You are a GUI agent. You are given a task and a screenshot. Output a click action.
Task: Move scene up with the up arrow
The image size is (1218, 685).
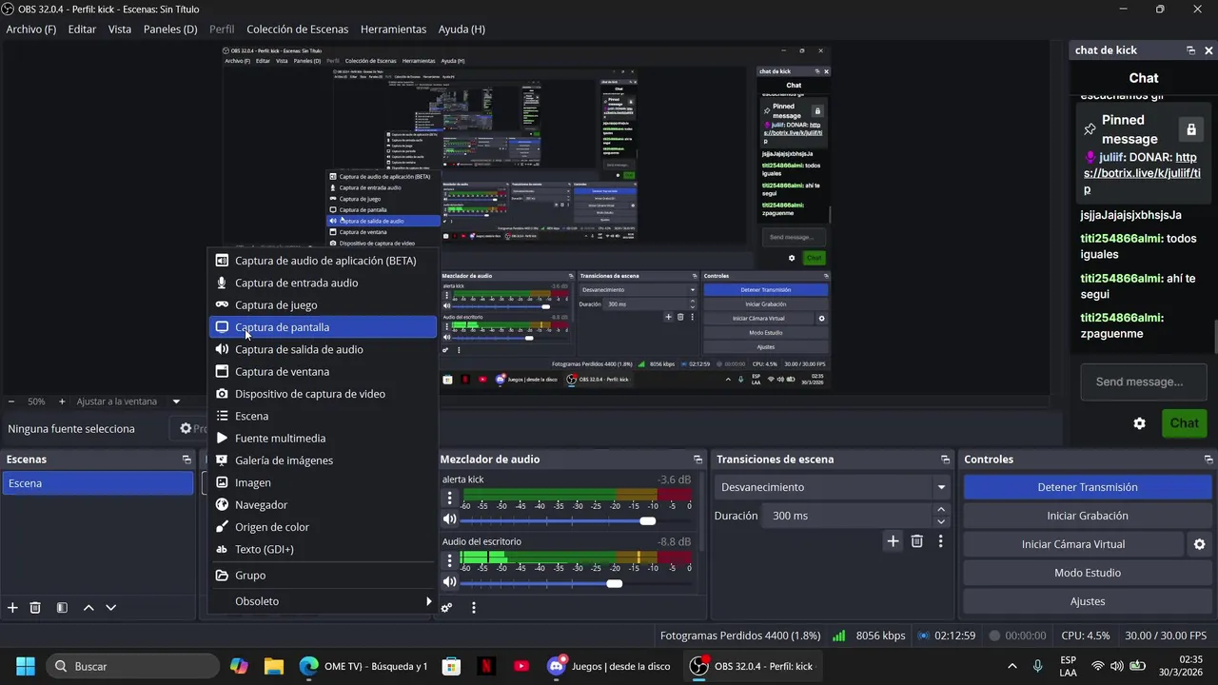pos(88,607)
